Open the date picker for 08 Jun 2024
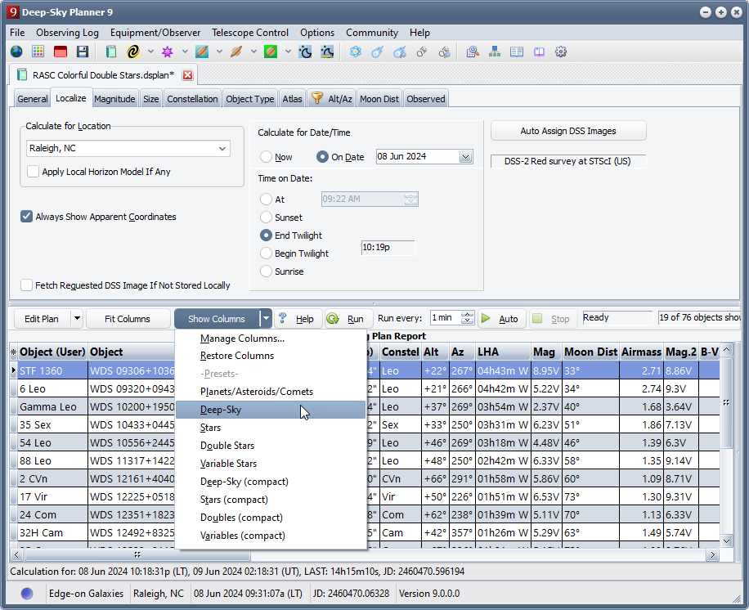Viewport: 749px width, 610px height. pos(465,157)
